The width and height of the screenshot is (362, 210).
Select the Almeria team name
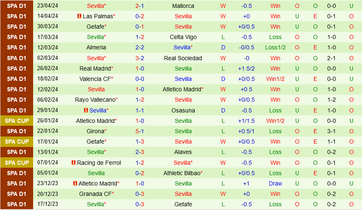point(96,47)
